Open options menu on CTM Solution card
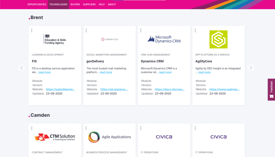Viewport: 275px width, 157px height. [x=32, y=128]
